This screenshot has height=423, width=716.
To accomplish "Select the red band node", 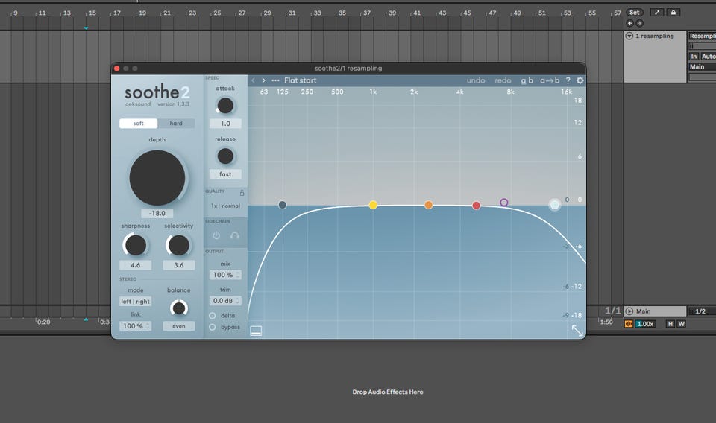I will coord(477,206).
